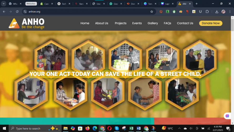Open a new browser tab

tap(197, 4)
